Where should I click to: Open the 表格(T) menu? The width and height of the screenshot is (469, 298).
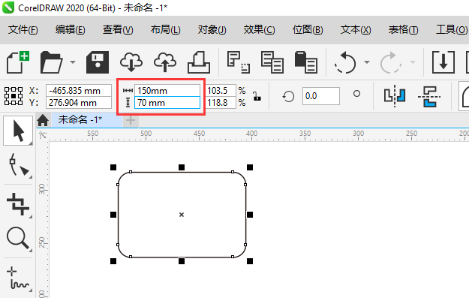pyautogui.click(x=403, y=30)
